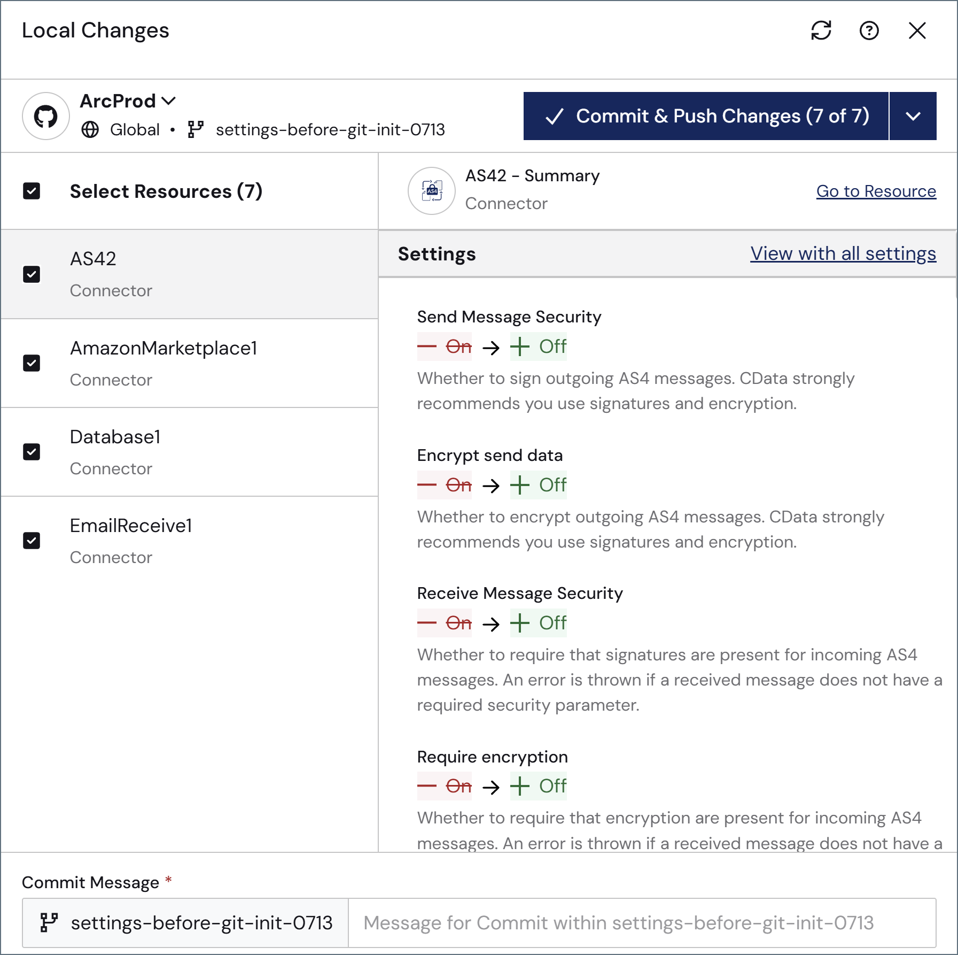The image size is (958, 955).
Task: Click the AS42 - Summary title
Action: point(533,175)
